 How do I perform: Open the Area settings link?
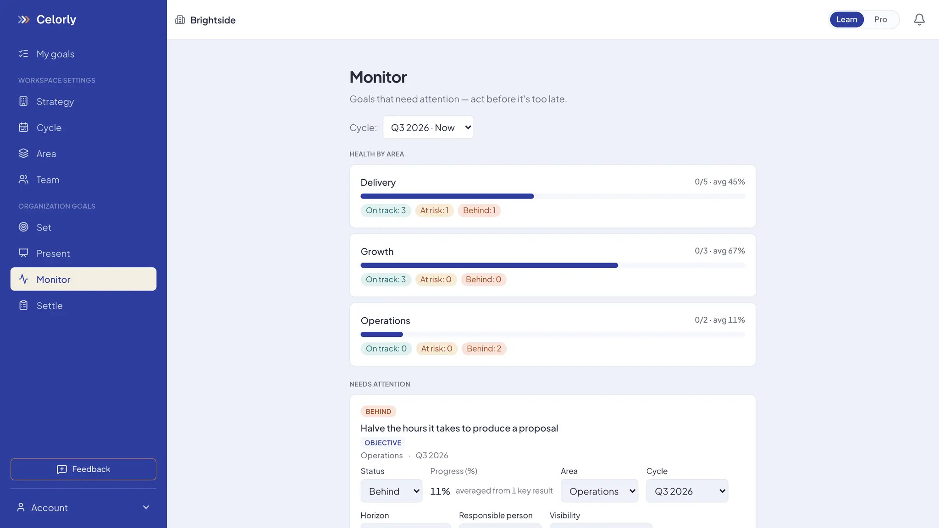83,154
